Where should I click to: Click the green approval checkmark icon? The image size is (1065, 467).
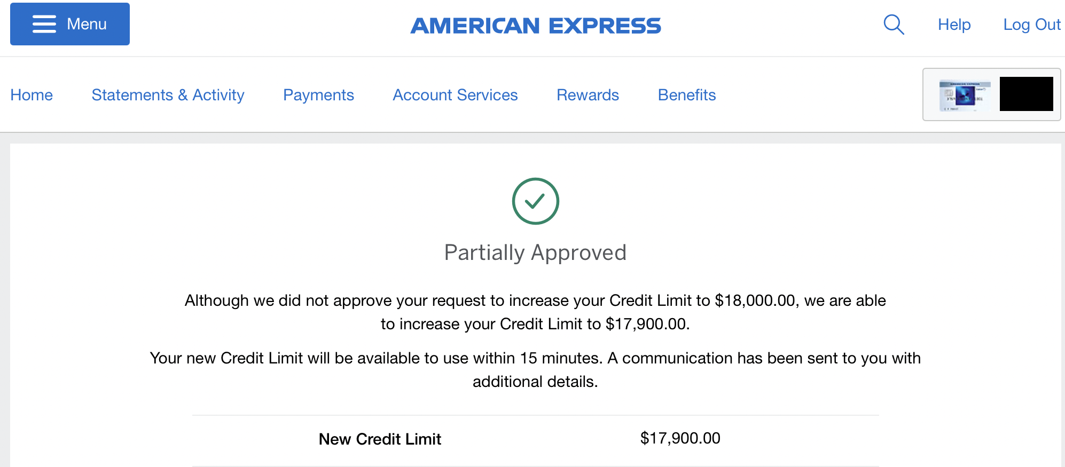tap(535, 201)
